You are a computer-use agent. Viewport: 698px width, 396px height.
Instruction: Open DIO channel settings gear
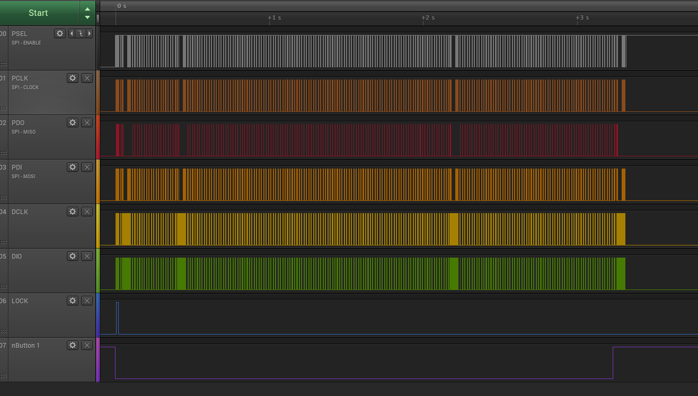[x=73, y=256]
